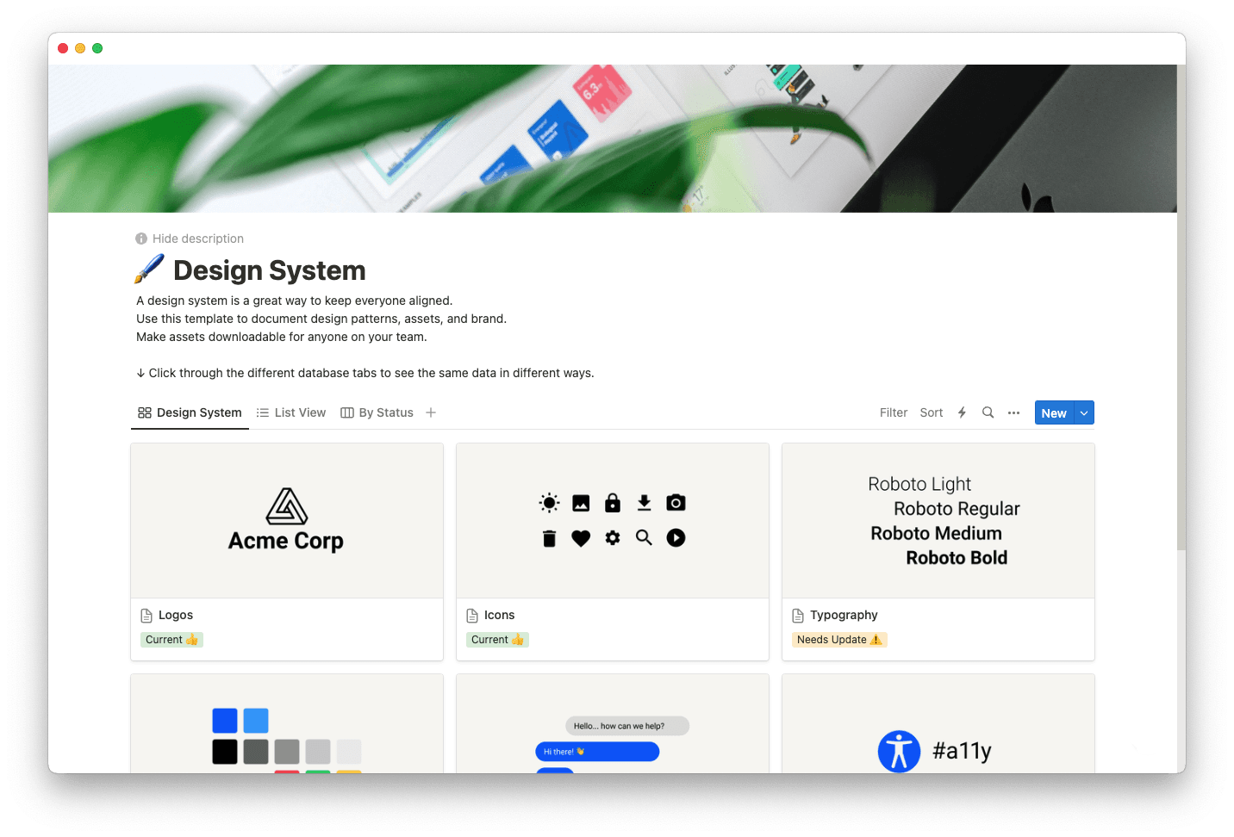Click the page icon beside Typography
The height and width of the screenshot is (837, 1234).
click(x=796, y=615)
